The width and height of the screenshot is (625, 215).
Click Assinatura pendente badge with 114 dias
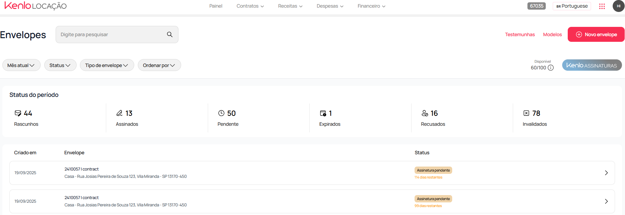(x=433, y=170)
